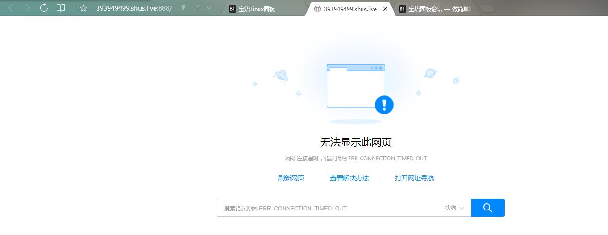Close the 393949499.shus.live tab
This screenshot has width=608, height=235.
pyautogui.click(x=385, y=9)
